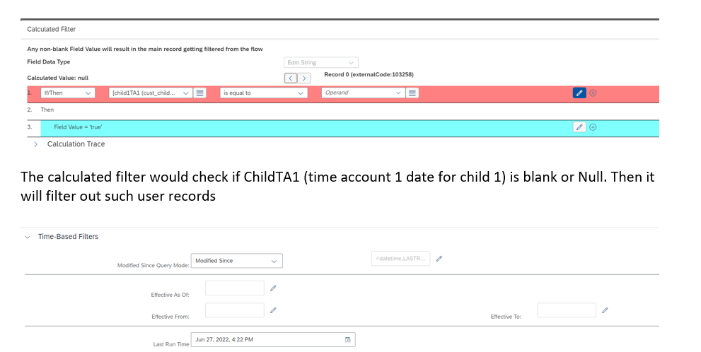This screenshot has height=352, width=701.
Task: Click the 'Calculated Filter' heading
Action: 52,29
